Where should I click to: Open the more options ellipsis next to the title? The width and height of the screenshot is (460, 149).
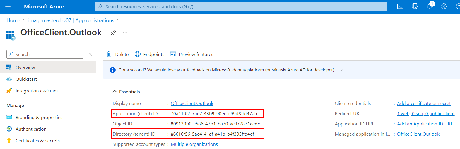125,33
